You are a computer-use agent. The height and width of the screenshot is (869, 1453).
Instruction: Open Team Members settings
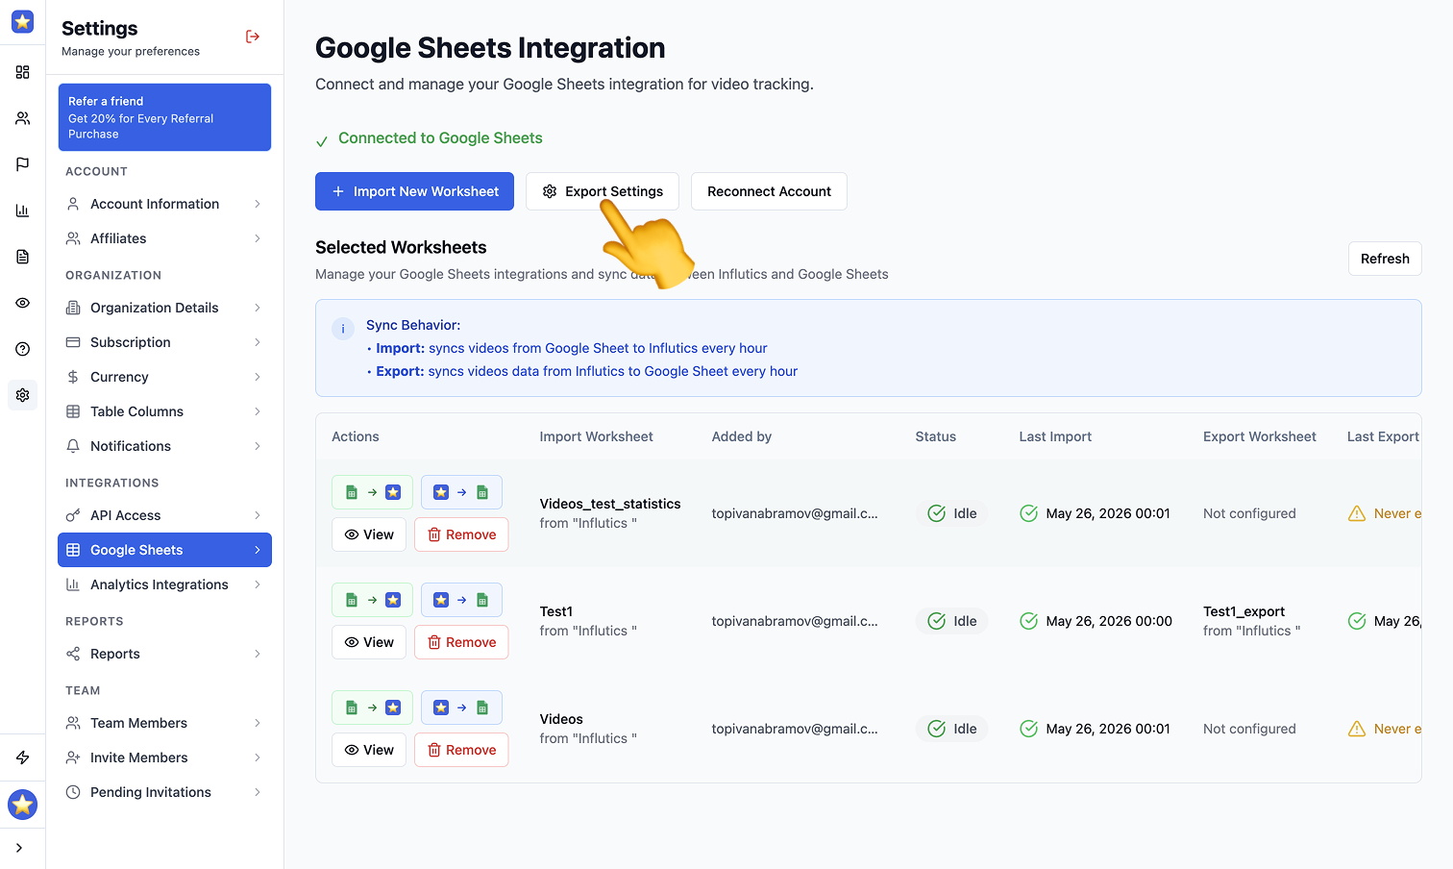[164, 723]
